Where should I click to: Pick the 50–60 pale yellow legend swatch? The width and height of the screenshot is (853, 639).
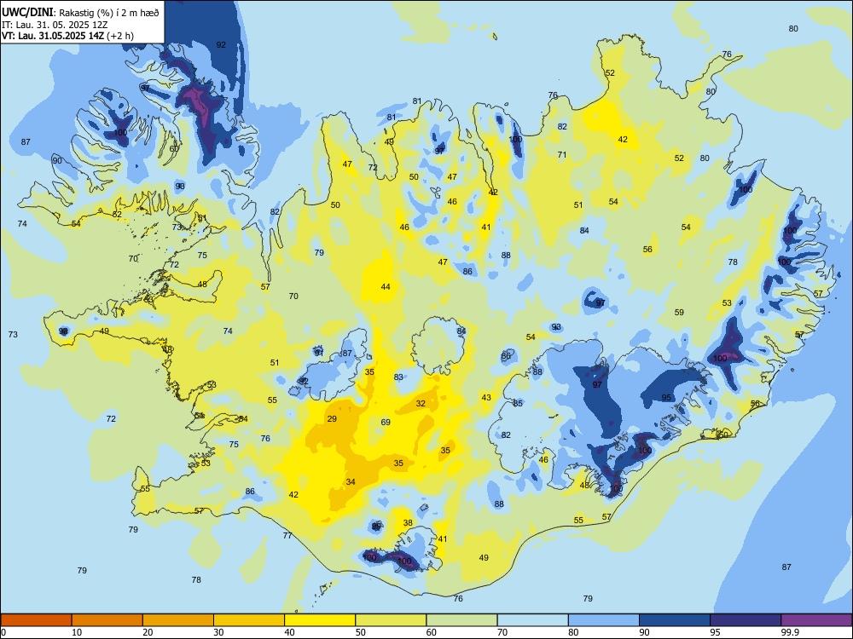coord(391,620)
